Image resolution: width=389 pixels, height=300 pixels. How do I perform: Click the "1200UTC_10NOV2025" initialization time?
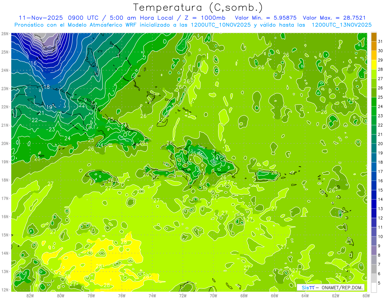(x=221, y=25)
